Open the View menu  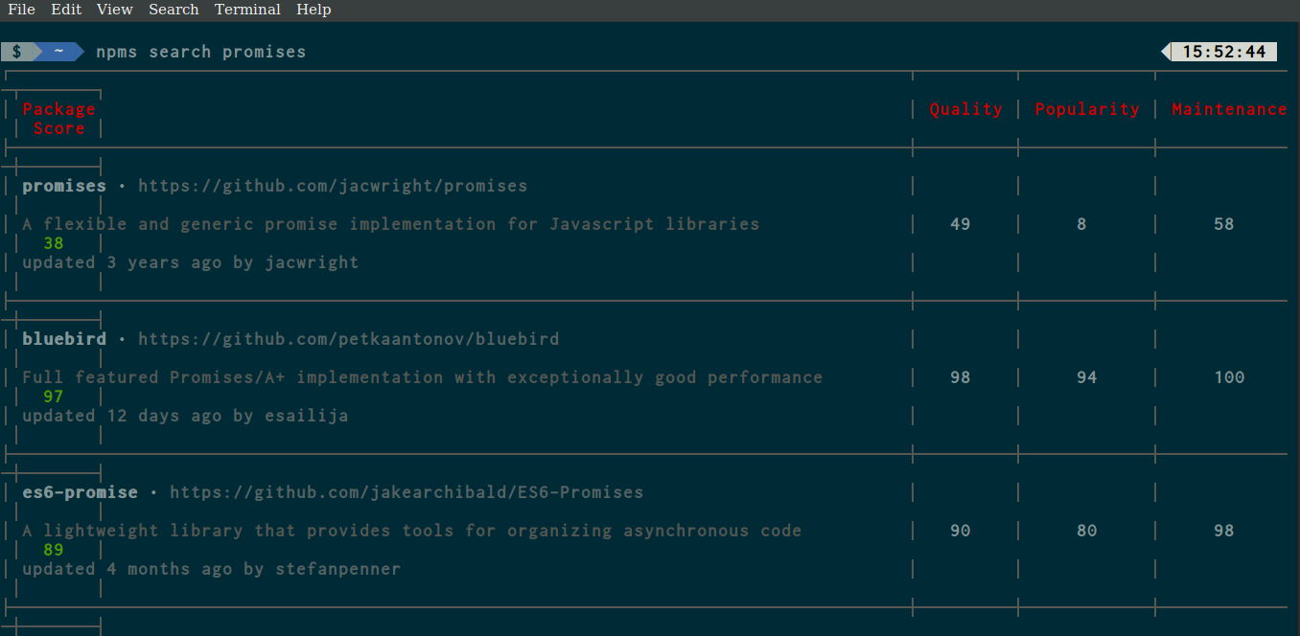click(x=115, y=10)
